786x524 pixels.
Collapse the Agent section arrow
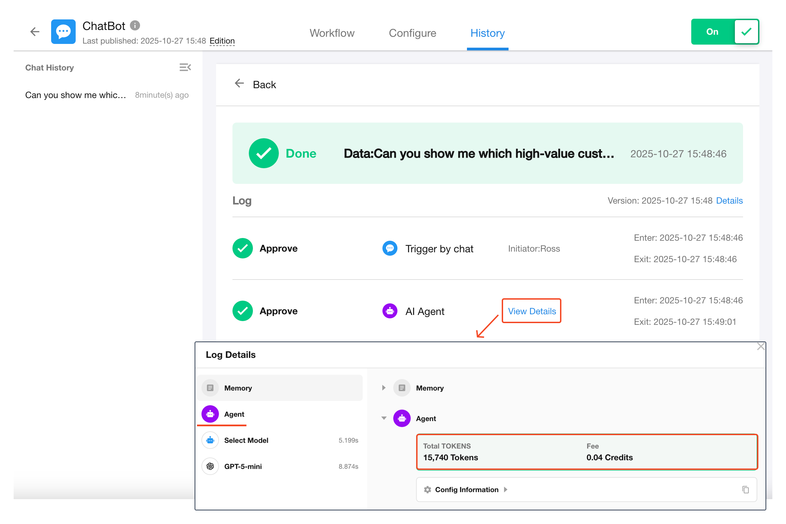pyautogui.click(x=384, y=418)
